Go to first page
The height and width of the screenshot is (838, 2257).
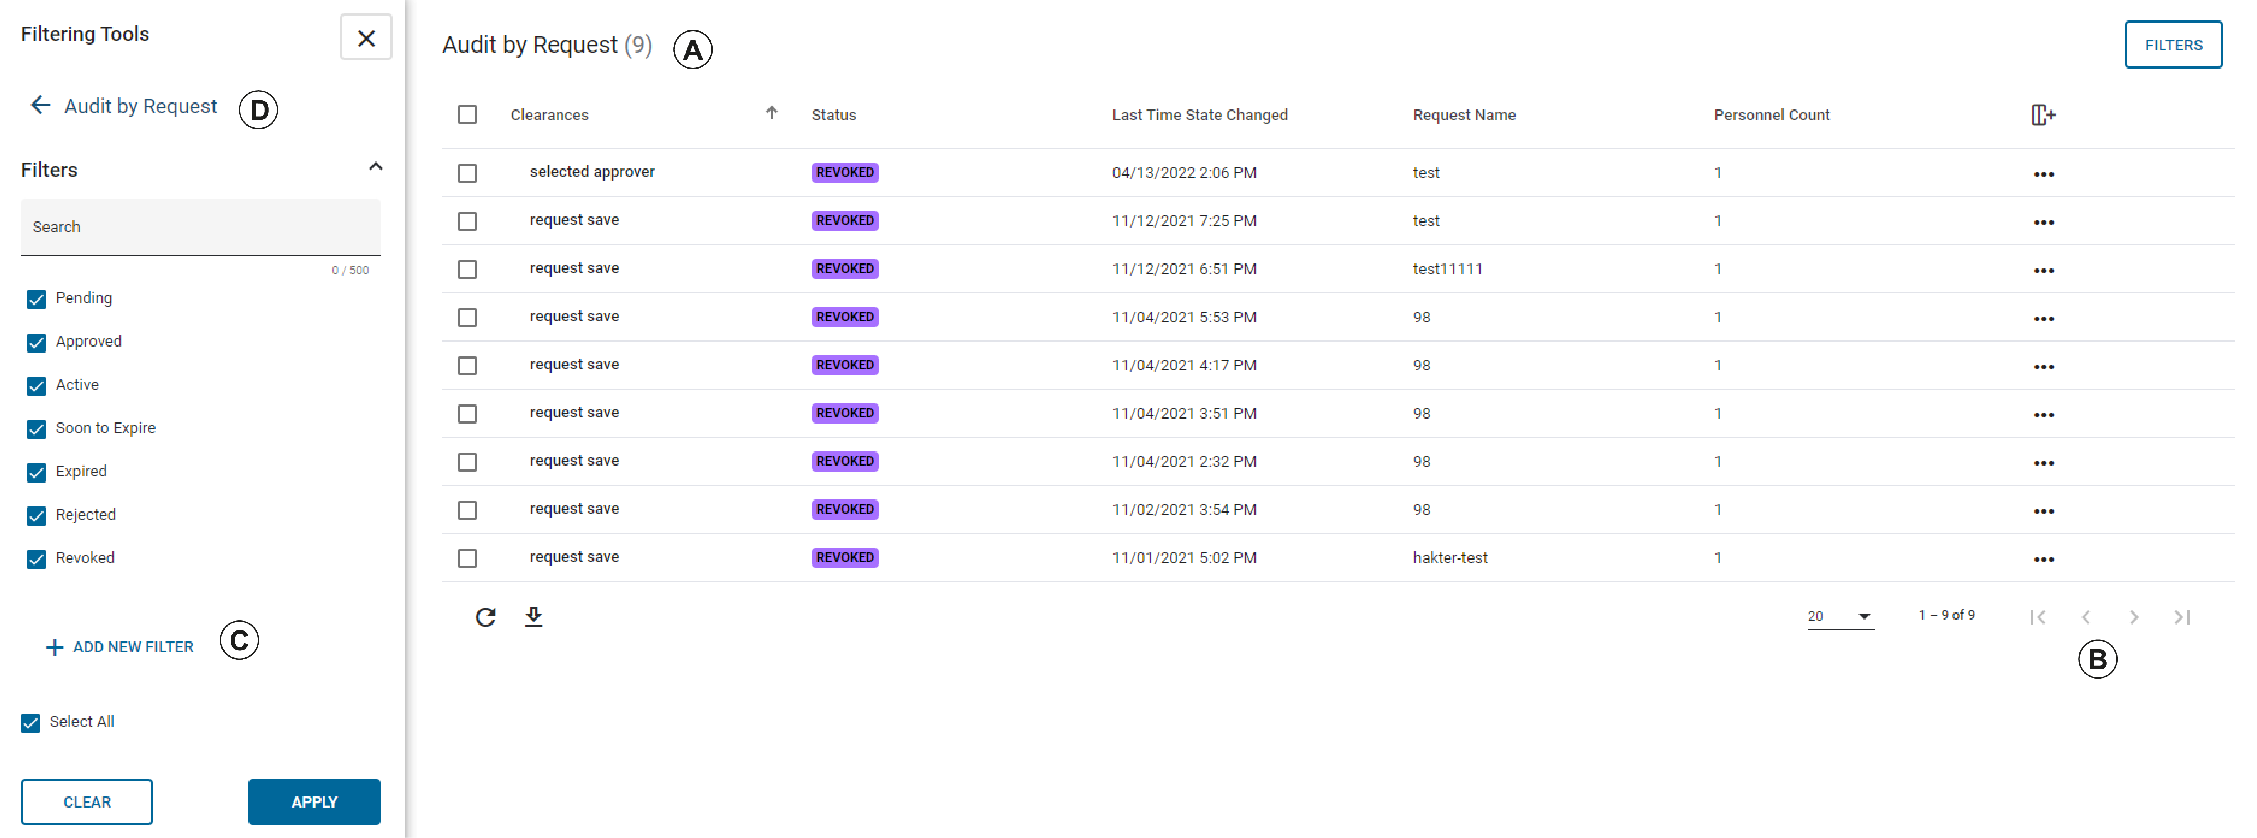2037,617
